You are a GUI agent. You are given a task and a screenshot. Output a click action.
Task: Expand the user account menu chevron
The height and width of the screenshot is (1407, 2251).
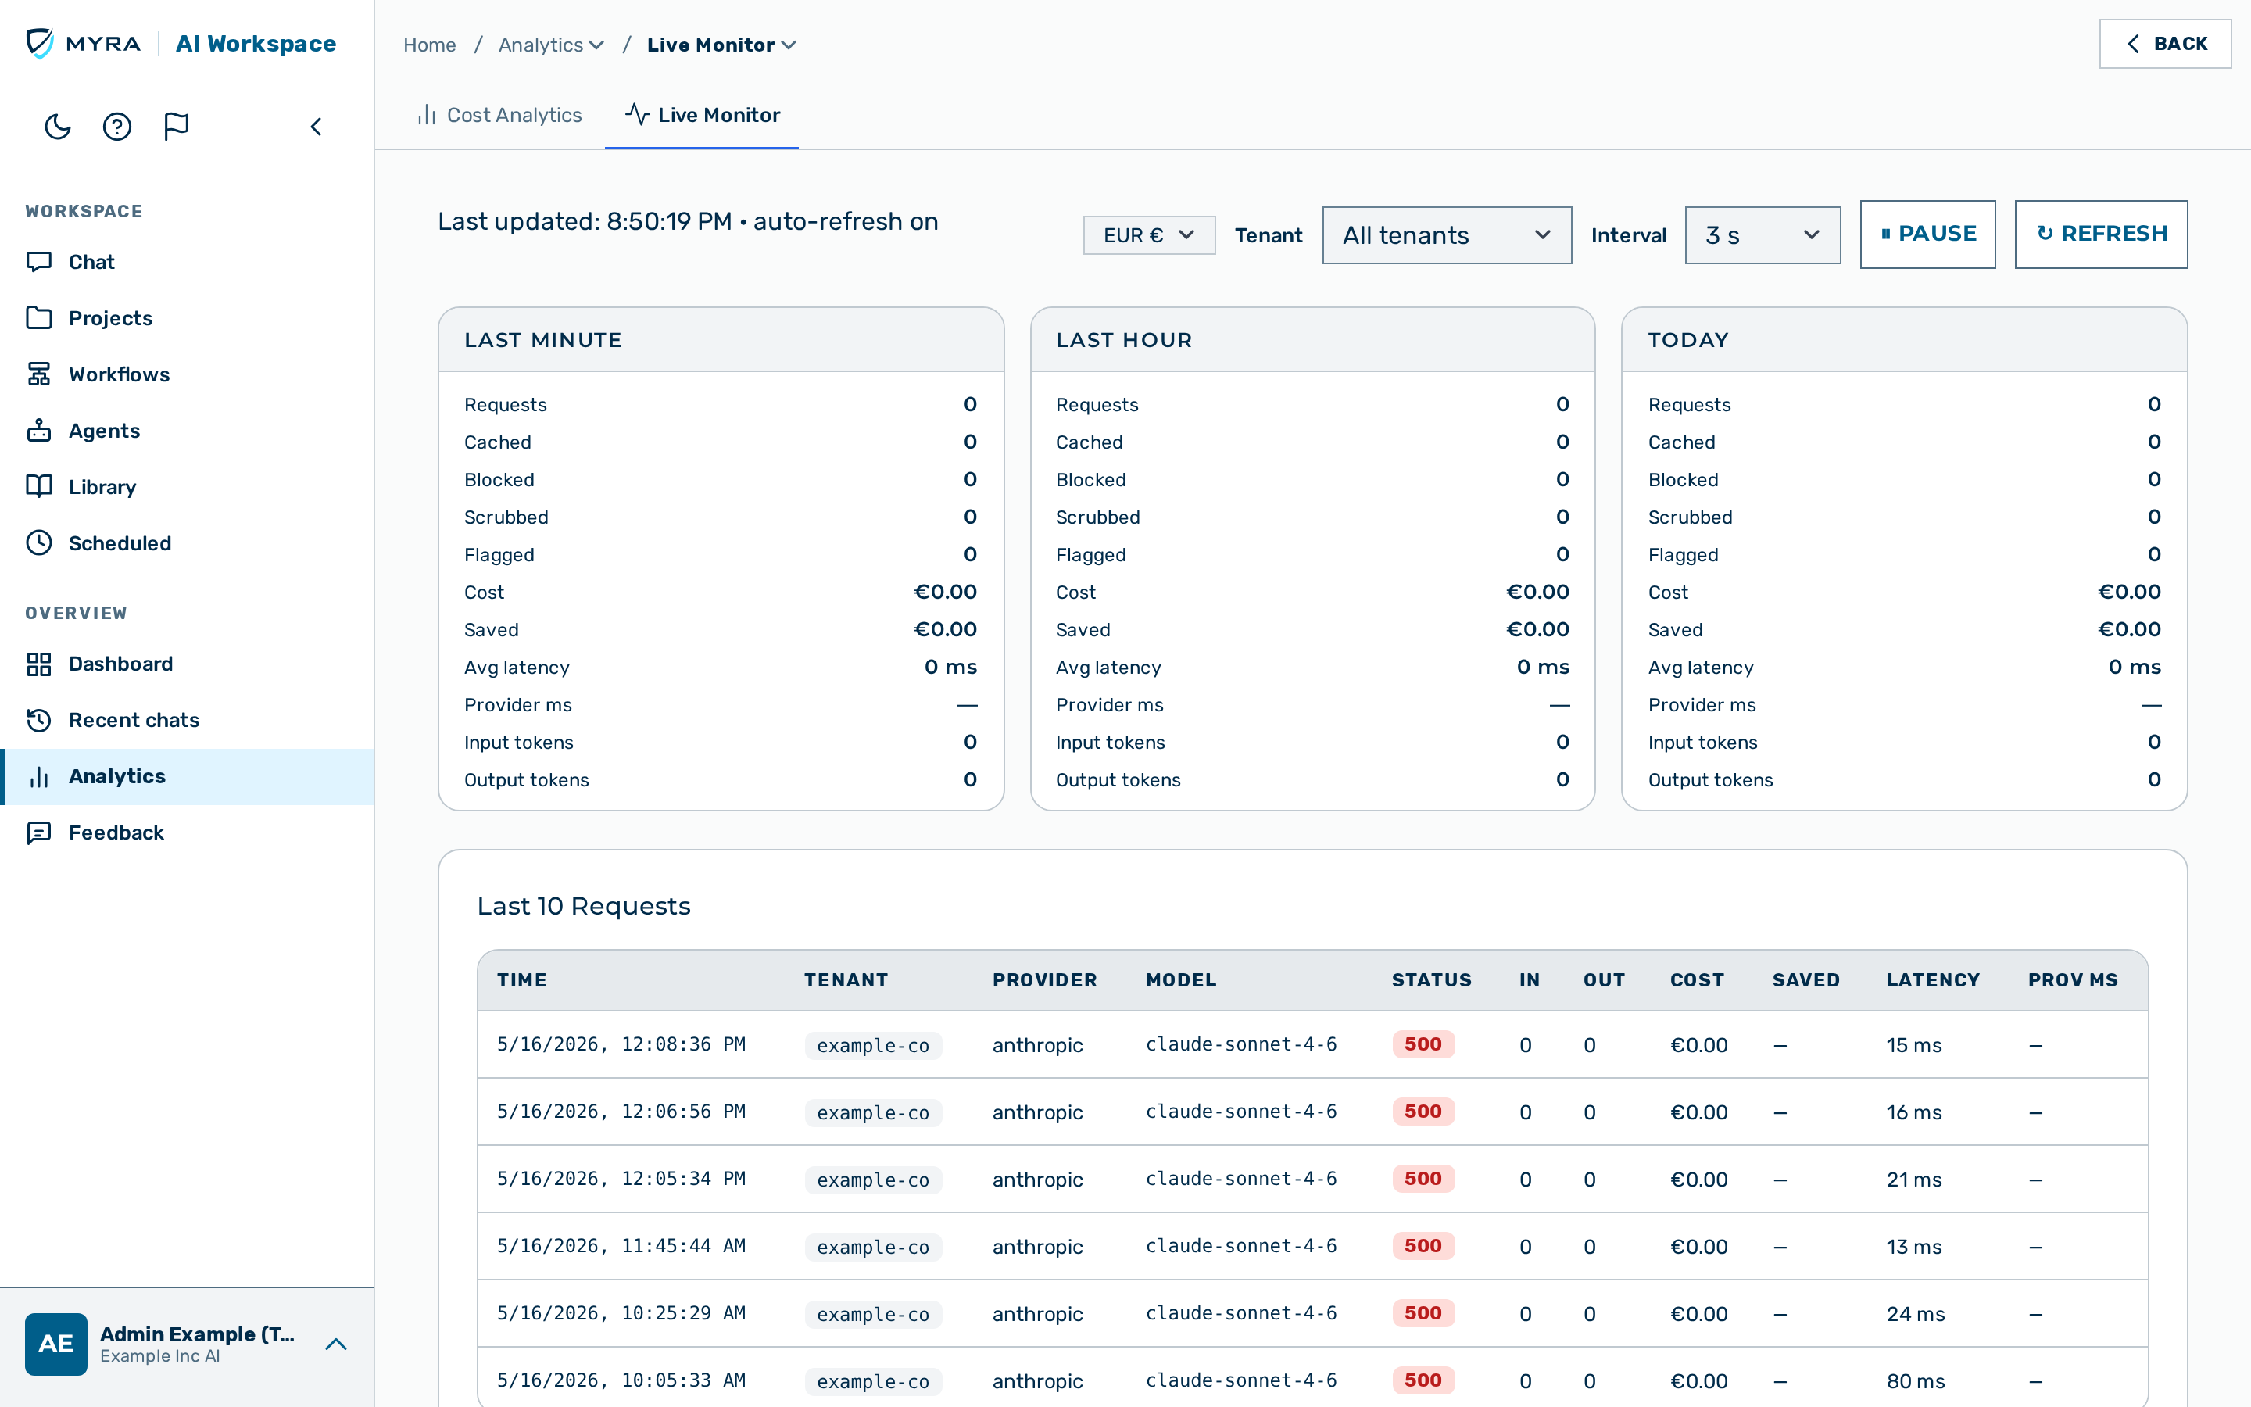(336, 1344)
